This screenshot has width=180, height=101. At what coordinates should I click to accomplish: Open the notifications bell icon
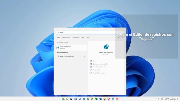pyautogui.click(x=177, y=99)
